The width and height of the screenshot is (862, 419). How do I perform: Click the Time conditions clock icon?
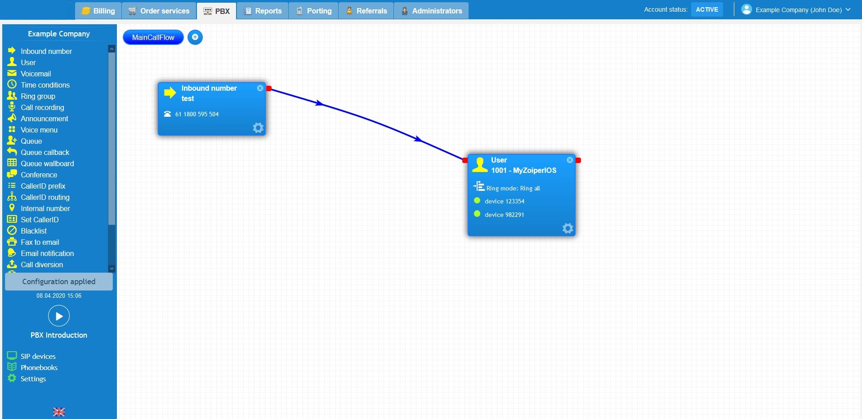[x=12, y=84]
